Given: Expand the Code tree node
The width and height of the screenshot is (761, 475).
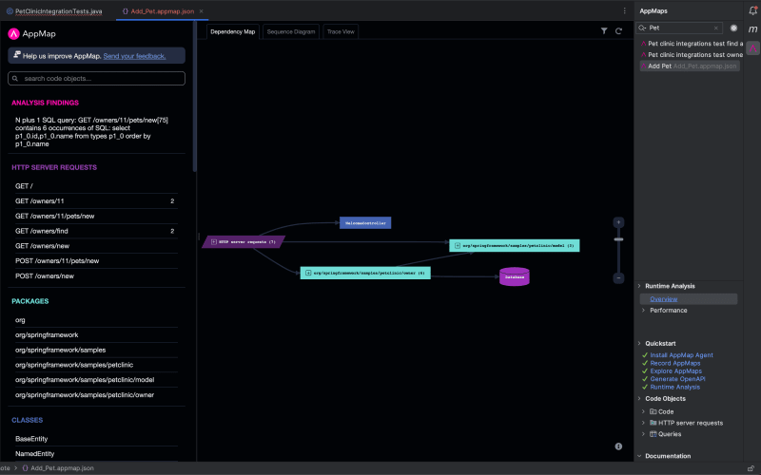Looking at the screenshot, I should pyautogui.click(x=644, y=411).
